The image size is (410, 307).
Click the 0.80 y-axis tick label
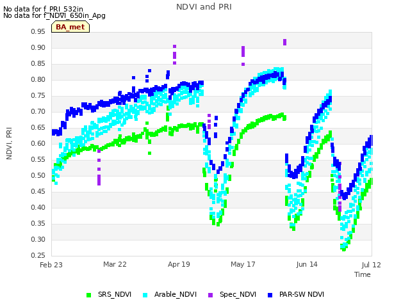click(38, 79)
